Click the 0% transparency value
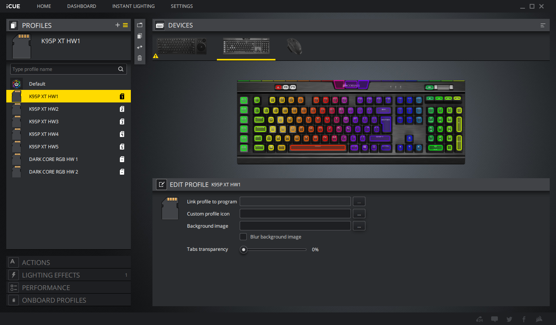 315,249
